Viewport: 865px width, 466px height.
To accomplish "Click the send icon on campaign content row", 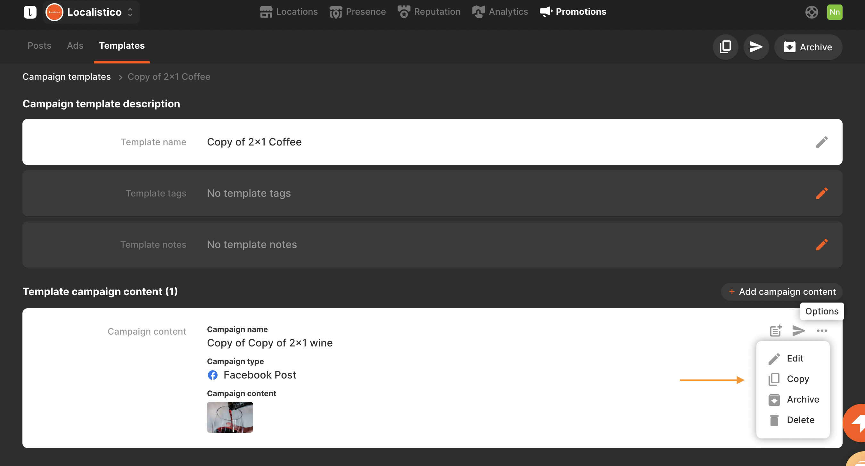I will point(798,331).
